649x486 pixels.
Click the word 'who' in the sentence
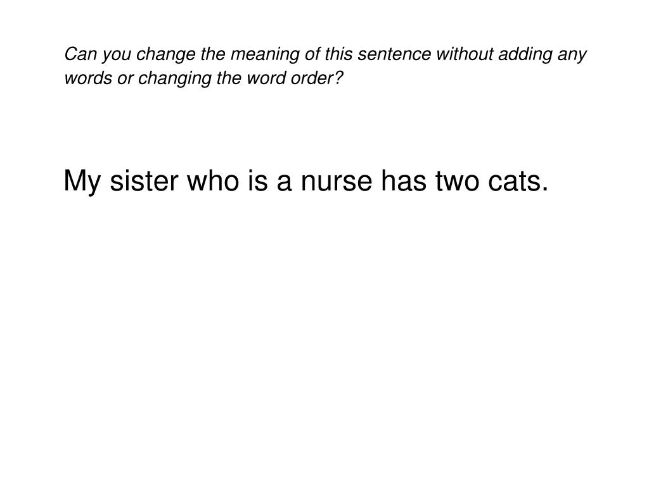tap(213, 181)
